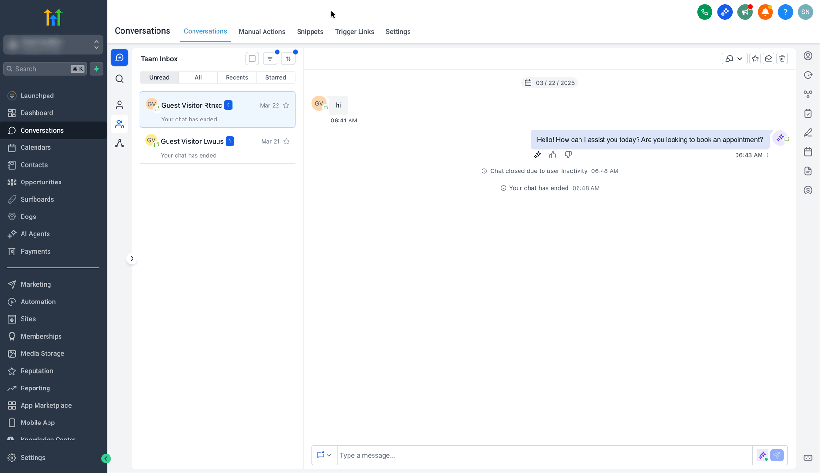Open contact details profile icon on right rail

[x=808, y=56]
